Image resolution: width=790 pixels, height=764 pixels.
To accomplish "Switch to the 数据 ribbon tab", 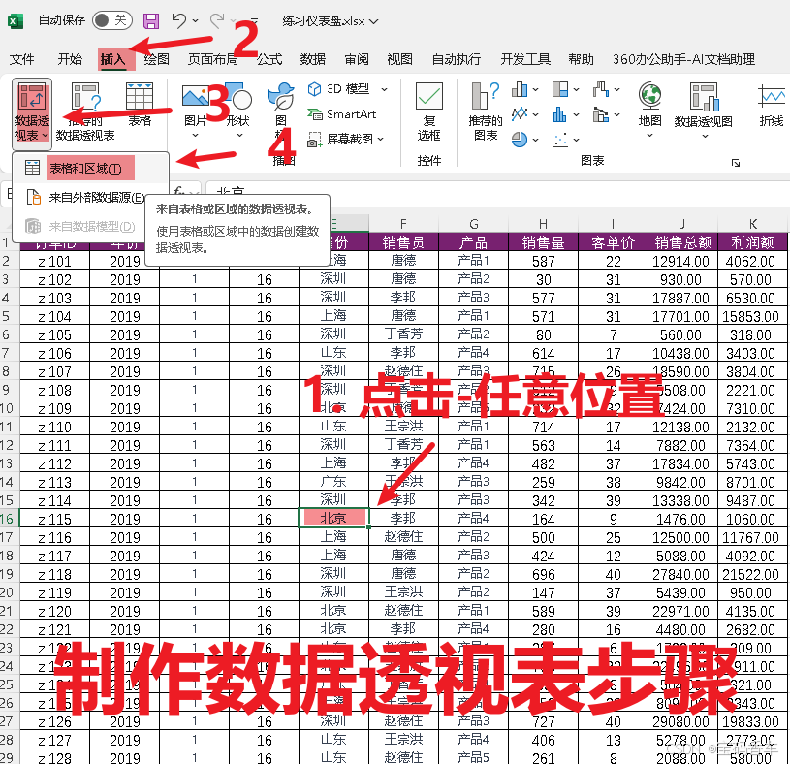I will (313, 59).
